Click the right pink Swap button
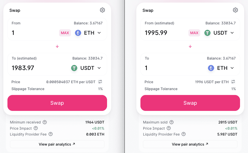 [190, 103]
